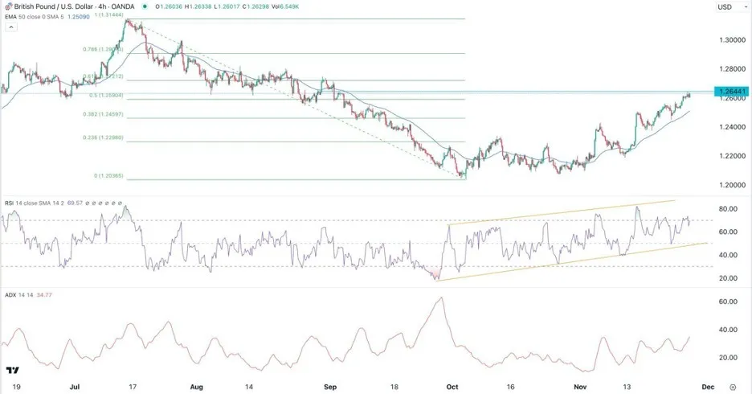Click the GBP/USD flag symbol icon
The width and height of the screenshot is (752, 394).
click(8, 6)
